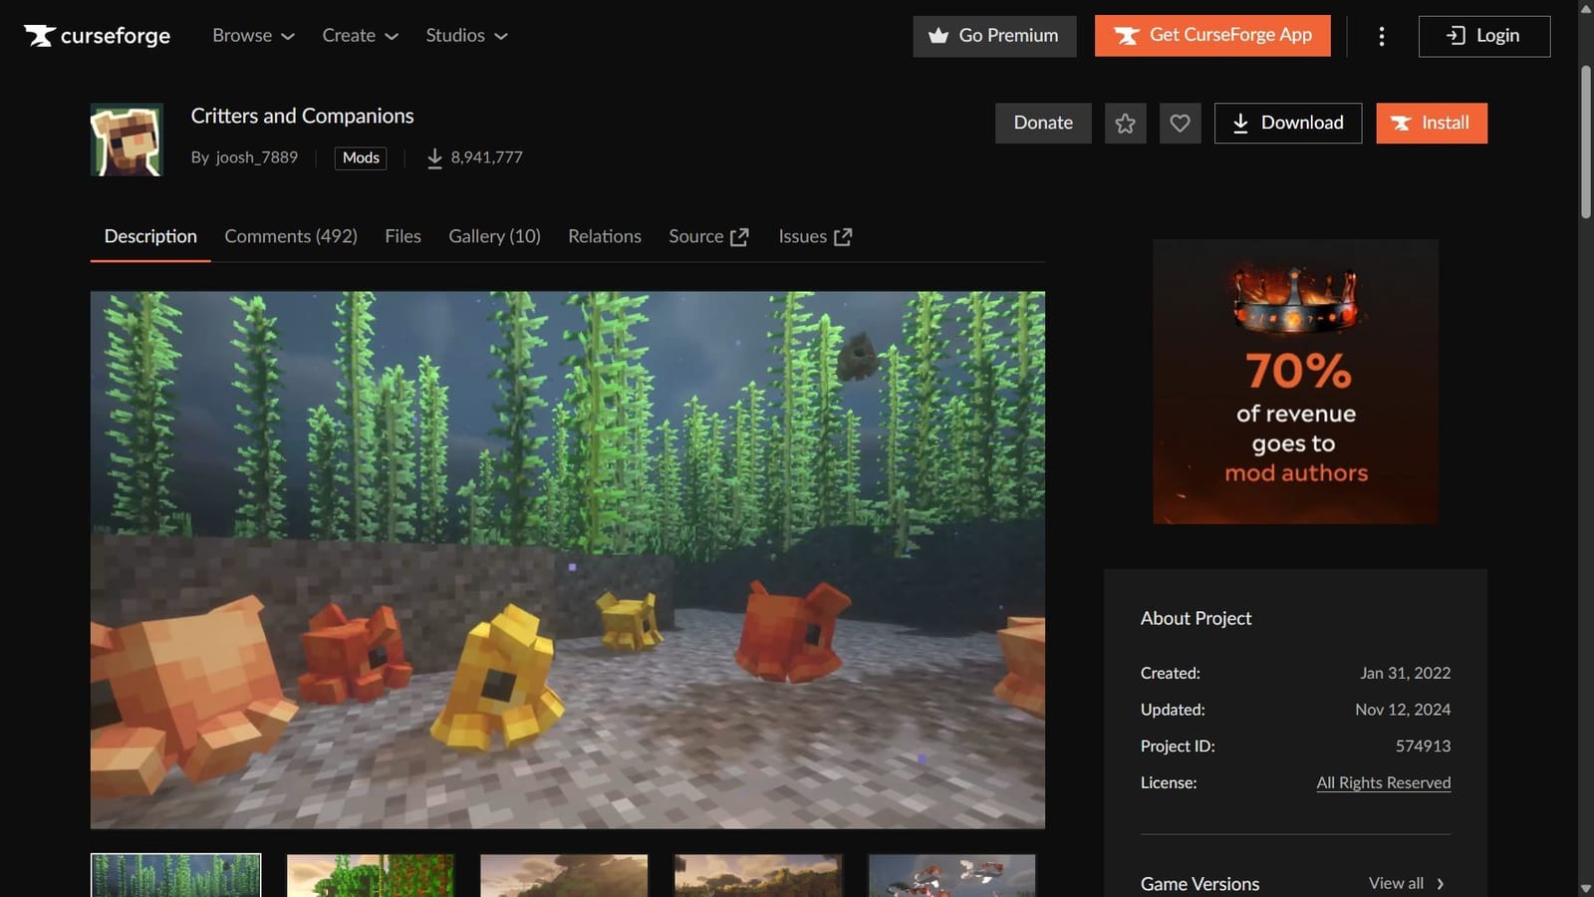Follow the mod with the heart icon
The image size is (1594, 897).
click(x=1180, y=123)
